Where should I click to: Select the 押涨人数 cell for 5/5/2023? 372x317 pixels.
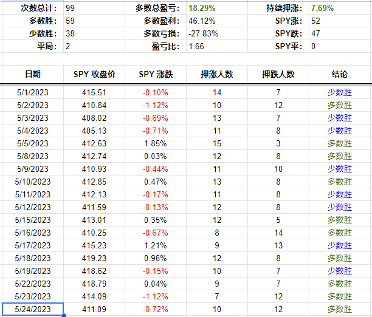point(217,143)
